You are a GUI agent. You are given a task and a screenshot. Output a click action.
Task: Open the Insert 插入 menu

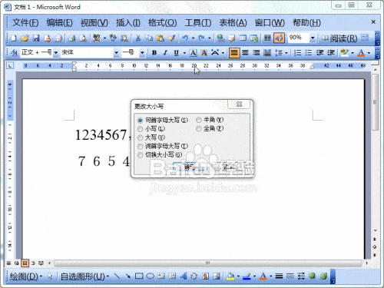[128, 23]
